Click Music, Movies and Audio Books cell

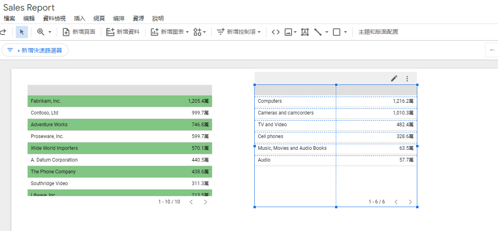pyautogui.click(x=292, y=148)
